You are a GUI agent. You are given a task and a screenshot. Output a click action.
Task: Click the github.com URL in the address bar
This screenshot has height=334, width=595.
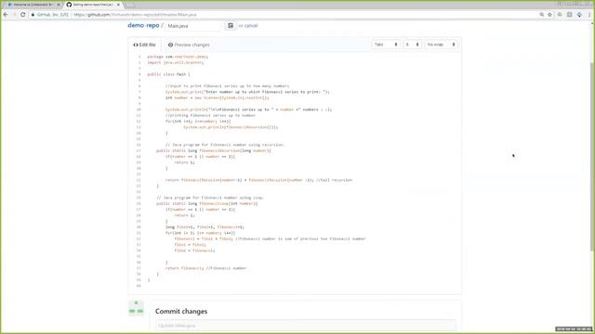coord(135,15)
